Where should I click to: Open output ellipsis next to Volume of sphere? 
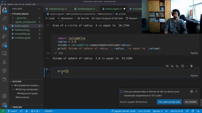coord(48,58)
